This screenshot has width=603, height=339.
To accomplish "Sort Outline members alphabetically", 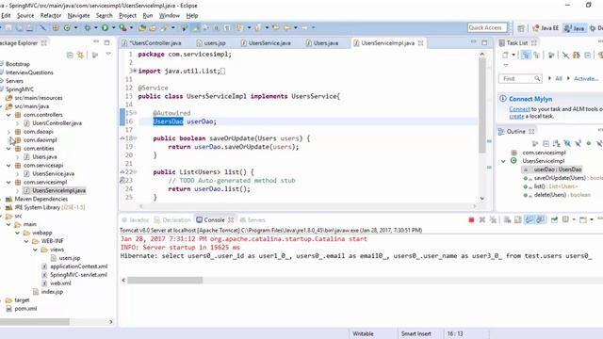I will [x=557, y=143].
